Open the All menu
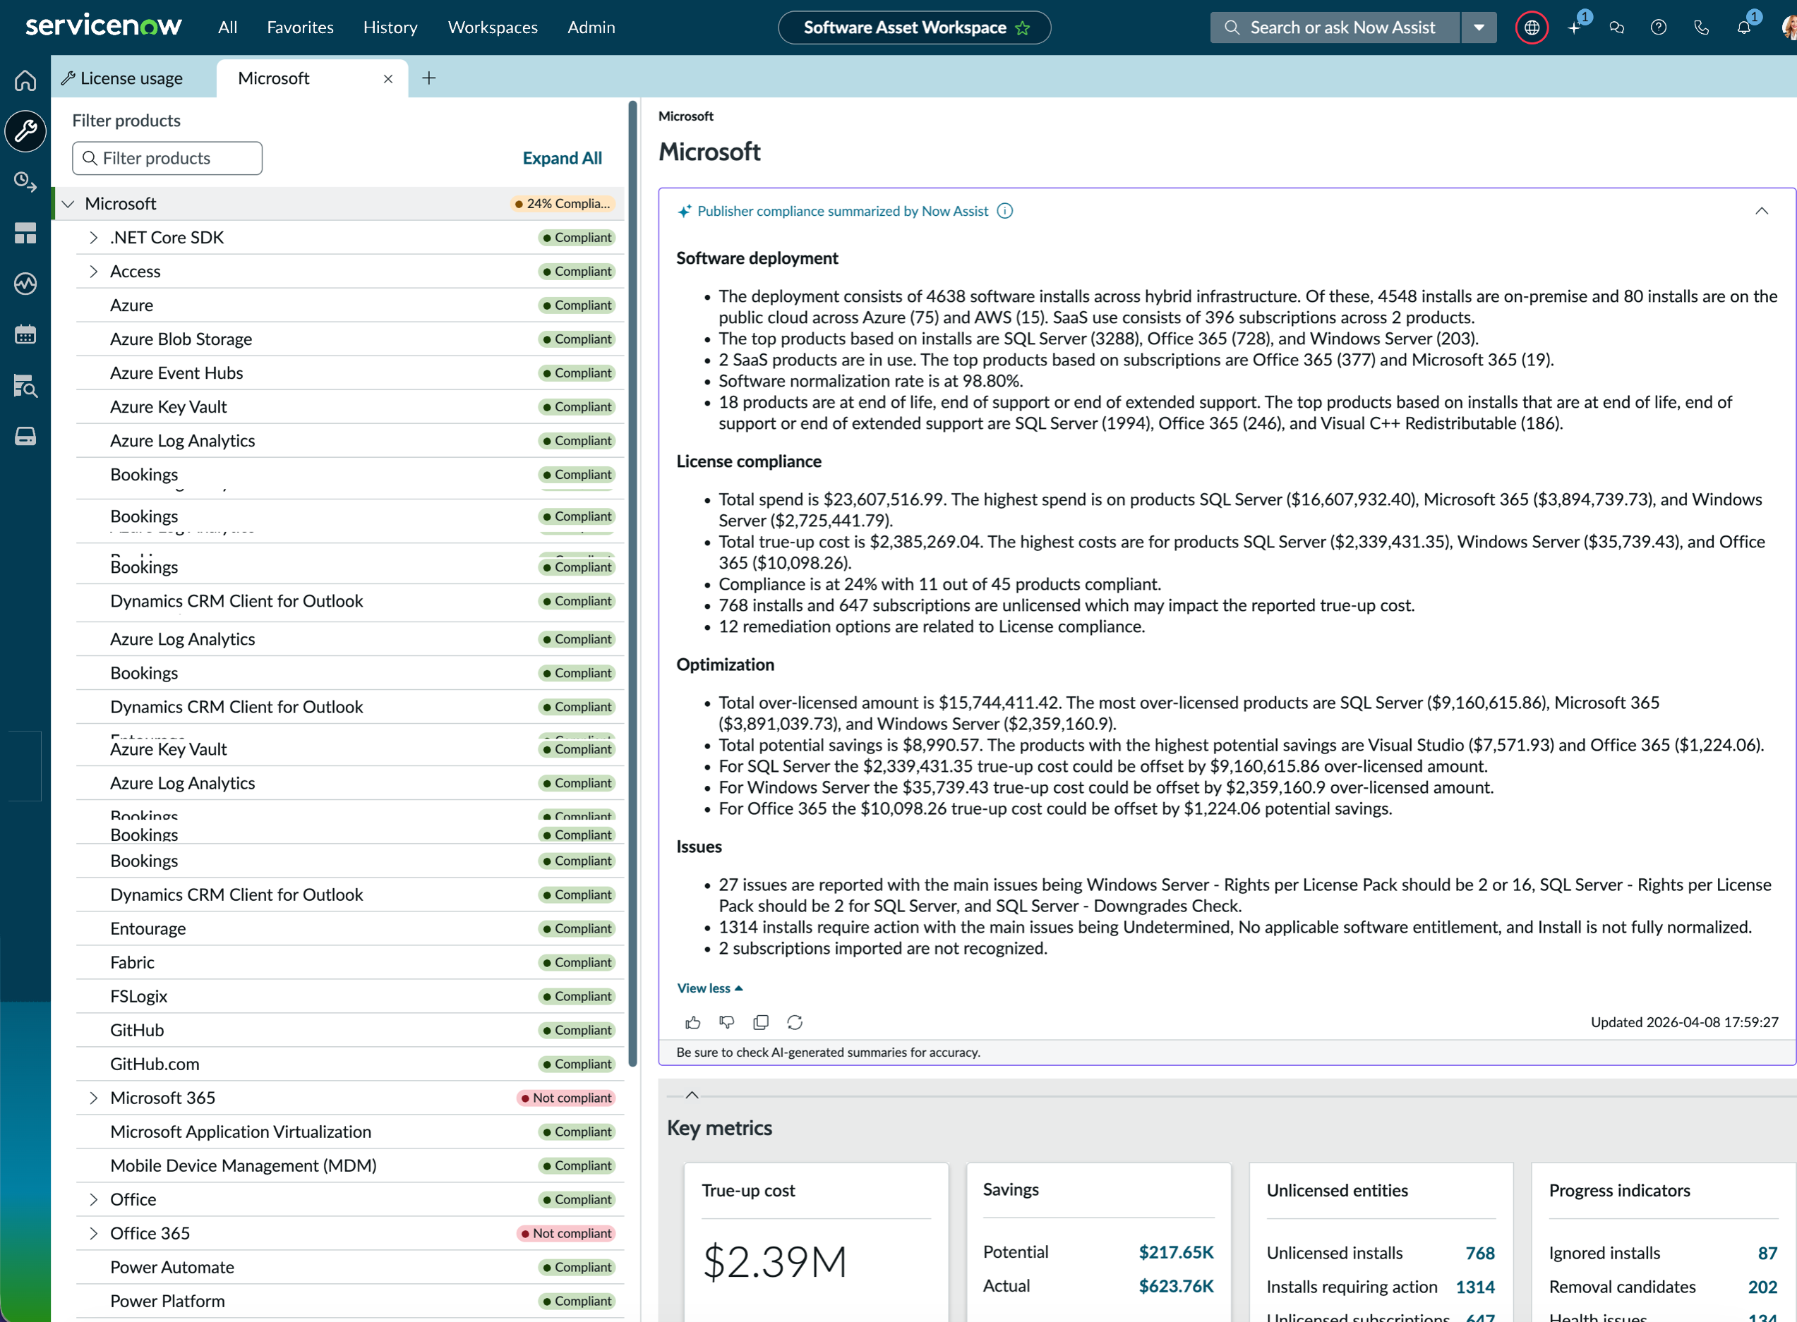The width and height of the screenshot is (1797, 1322). pos(227,28)
